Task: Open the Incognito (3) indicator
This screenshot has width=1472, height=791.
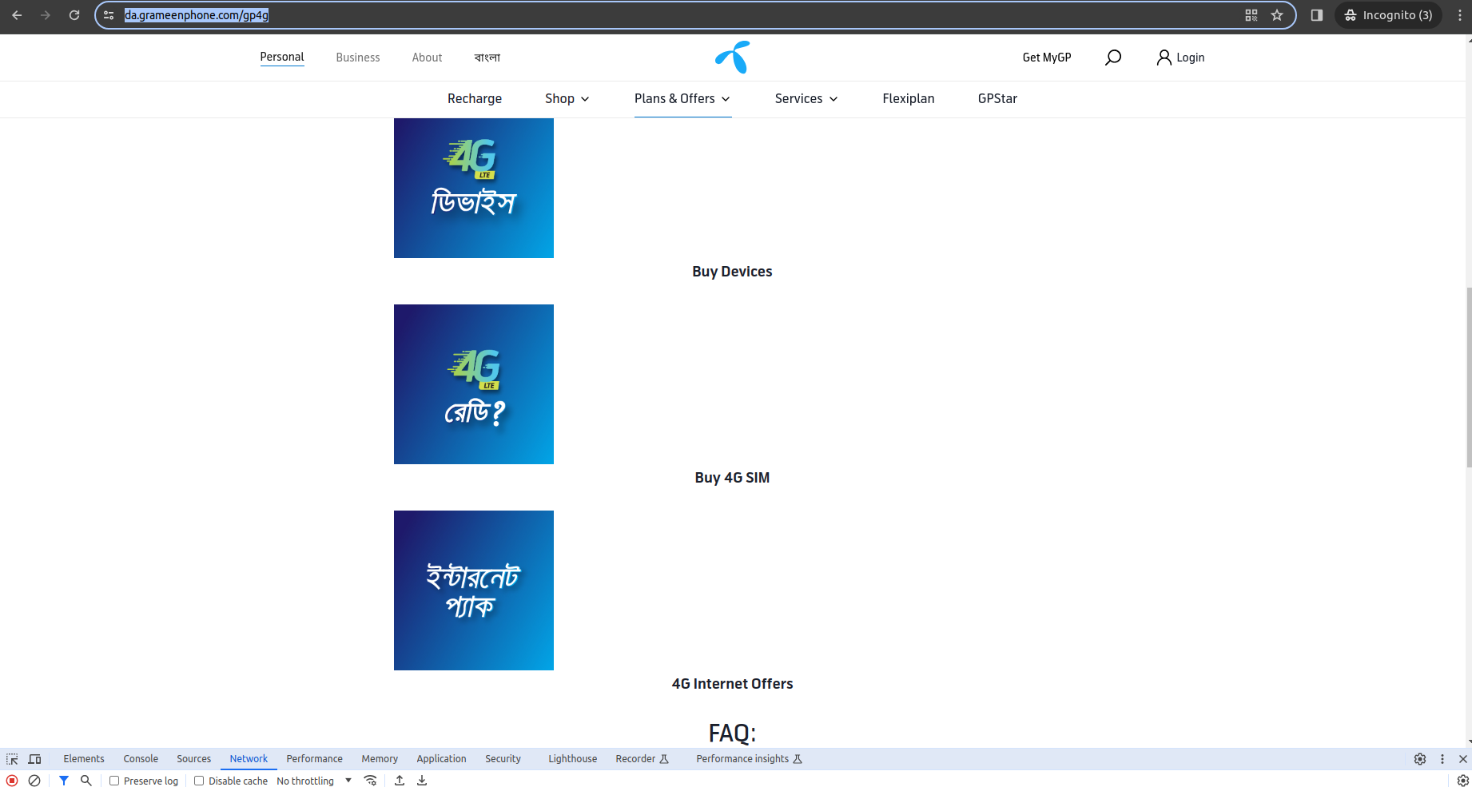Action: [x=1388, y=15]
